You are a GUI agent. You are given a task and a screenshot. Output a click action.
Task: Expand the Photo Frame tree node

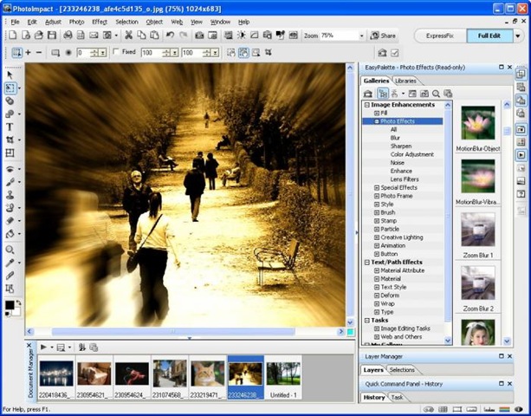click(x=377, y=196)
